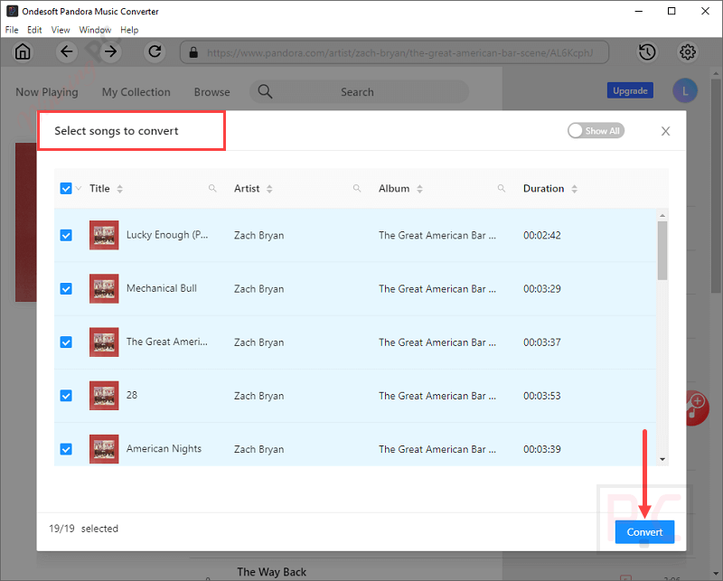This screenshot has width=723, height=581.
Task: Click the Upgrade button
Action: pyautogui.click(x=630, y=91)
